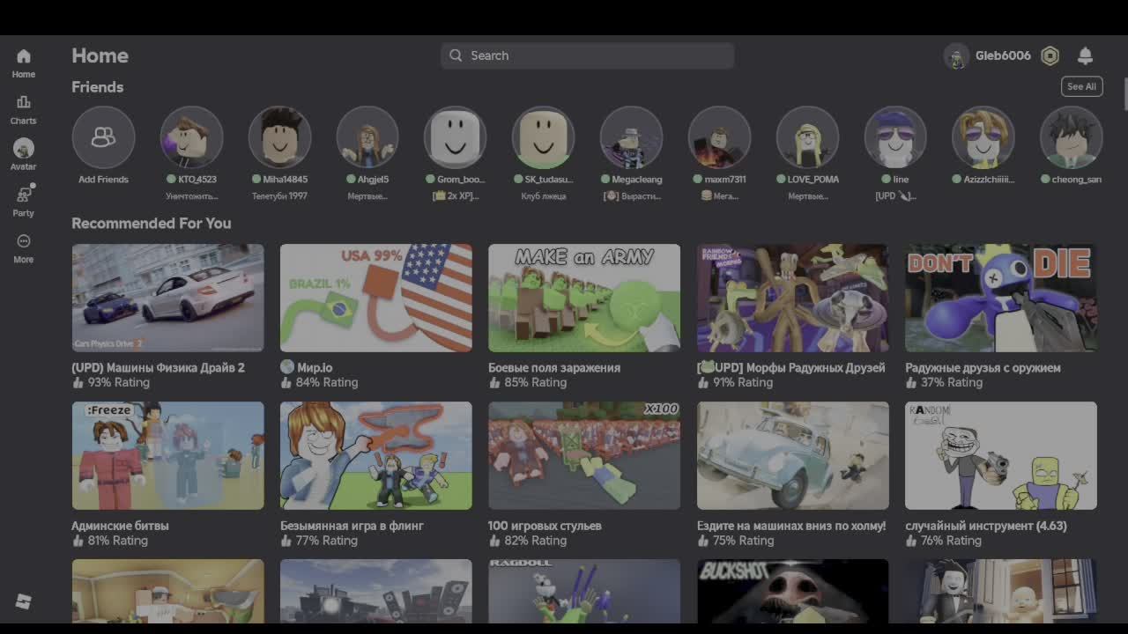The height and width of the screenshot is (634, 1128).
Task: Click the search magnifier icon
Action: coord(456,55)
